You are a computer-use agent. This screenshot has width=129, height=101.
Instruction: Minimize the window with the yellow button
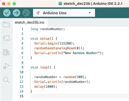(9, 4)
